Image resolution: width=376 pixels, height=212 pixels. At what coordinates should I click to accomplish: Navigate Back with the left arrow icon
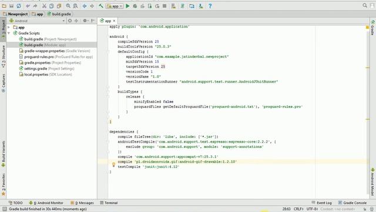85,6
